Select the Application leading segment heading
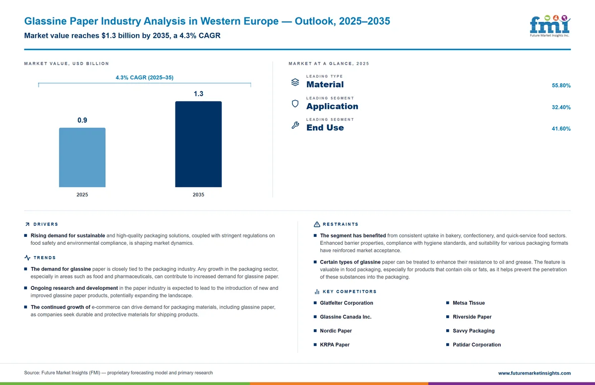 coord(332,107)
